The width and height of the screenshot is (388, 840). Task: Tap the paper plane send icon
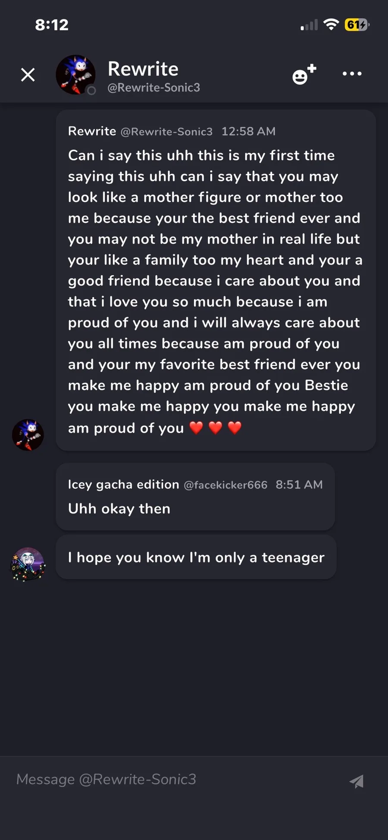click(x=357, y=780)
